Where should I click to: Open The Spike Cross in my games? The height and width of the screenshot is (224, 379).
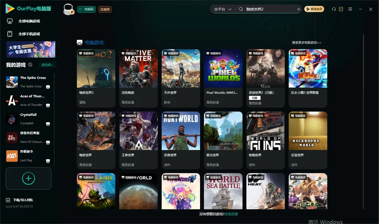point(29,82)
